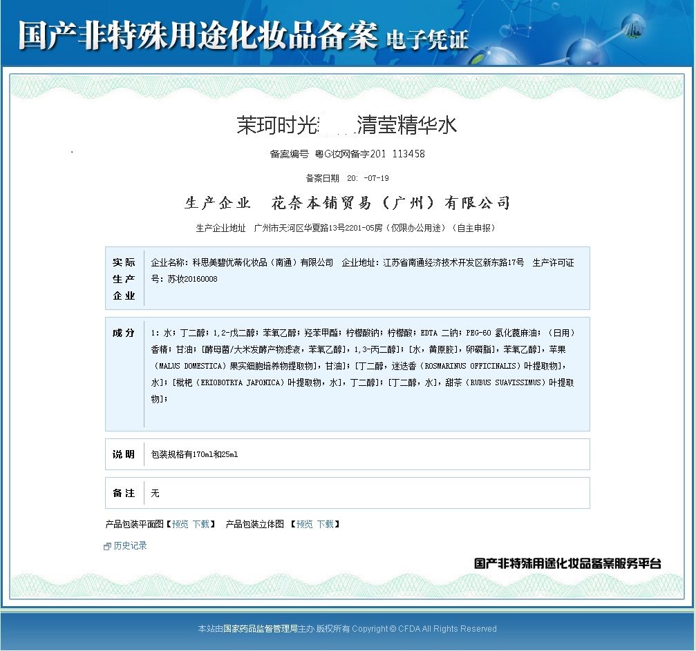The width and height of the screenshot is (696, 651).
Task: Click 国家药品监督管理局 in the footer
Action: click(x=260, y=628)
